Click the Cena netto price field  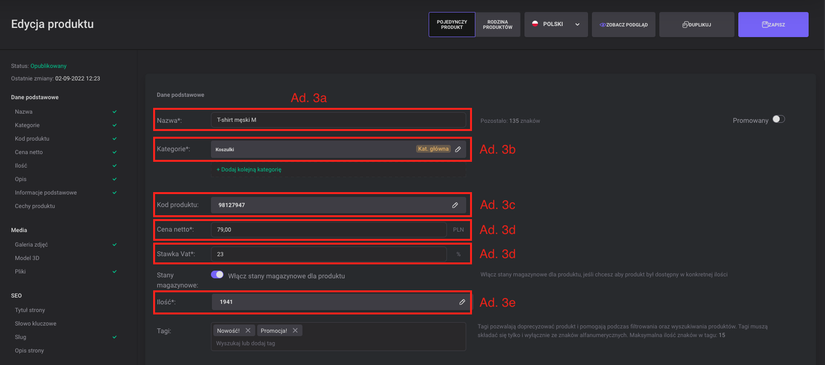pyautogui.click(x=328, y=230)
